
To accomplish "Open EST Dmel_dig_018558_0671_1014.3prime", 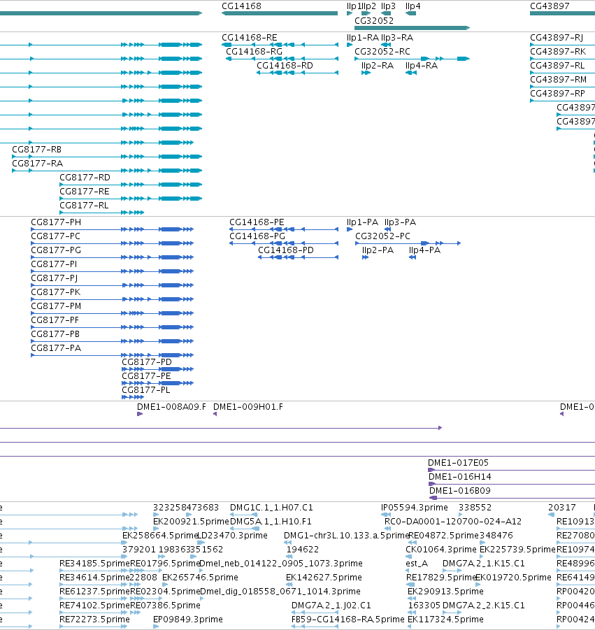I will click(280, 592).
